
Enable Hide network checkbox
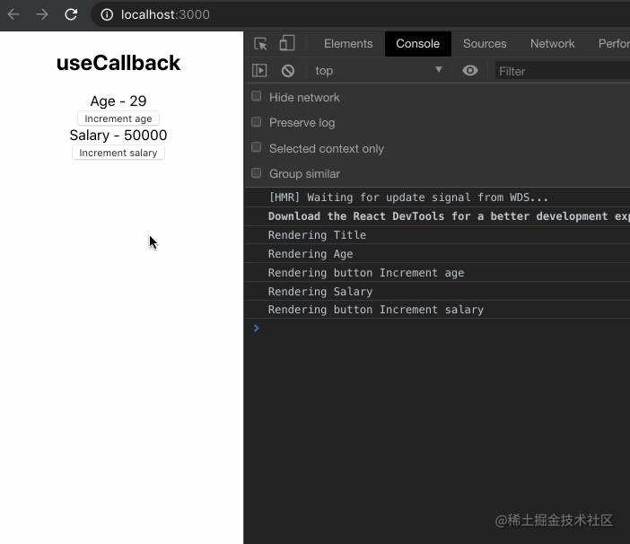256,96
